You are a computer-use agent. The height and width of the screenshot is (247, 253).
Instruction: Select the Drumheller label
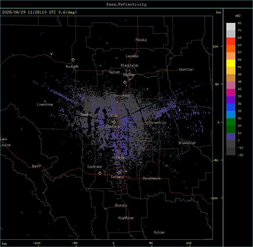(187, 143)
